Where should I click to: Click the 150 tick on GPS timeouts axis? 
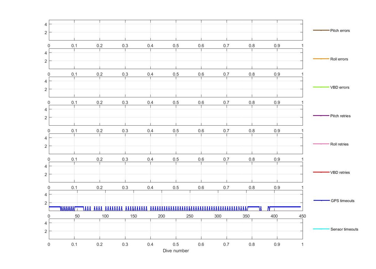133,216
